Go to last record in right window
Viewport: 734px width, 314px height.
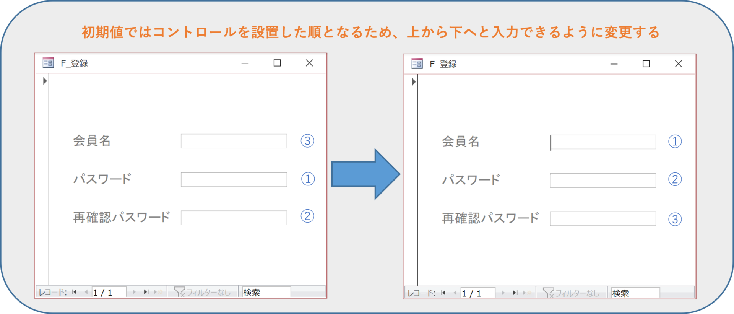(515, 293)
